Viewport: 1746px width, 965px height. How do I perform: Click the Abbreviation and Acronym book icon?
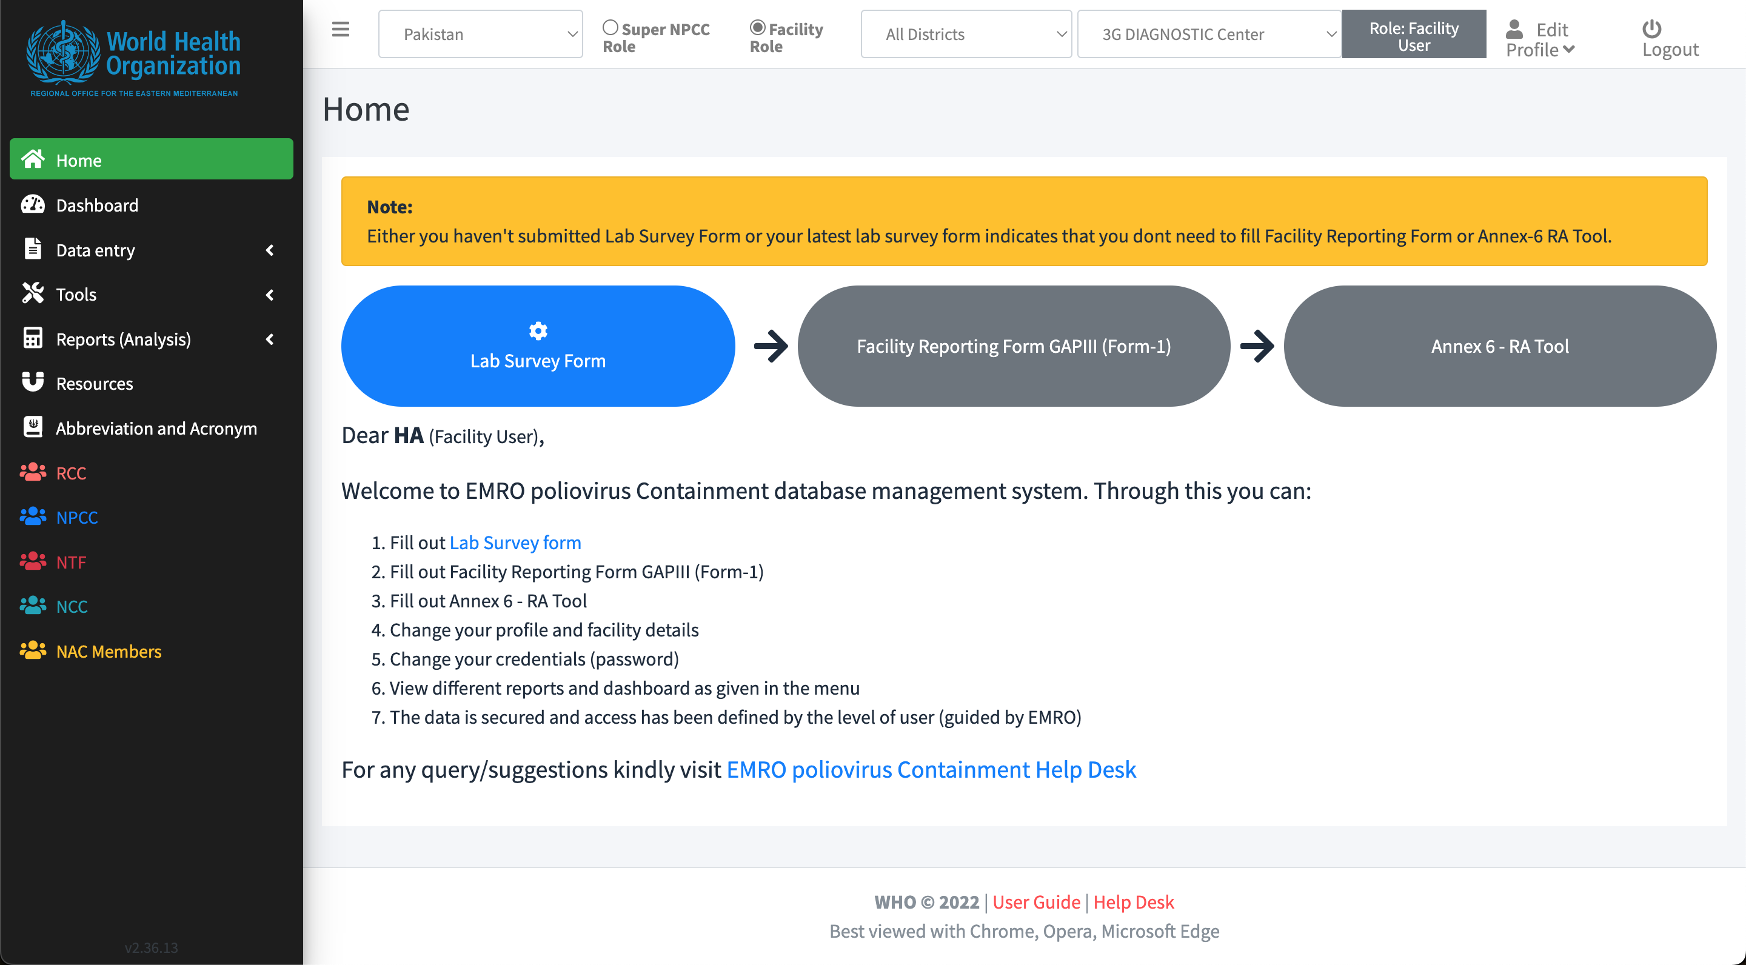33,427
